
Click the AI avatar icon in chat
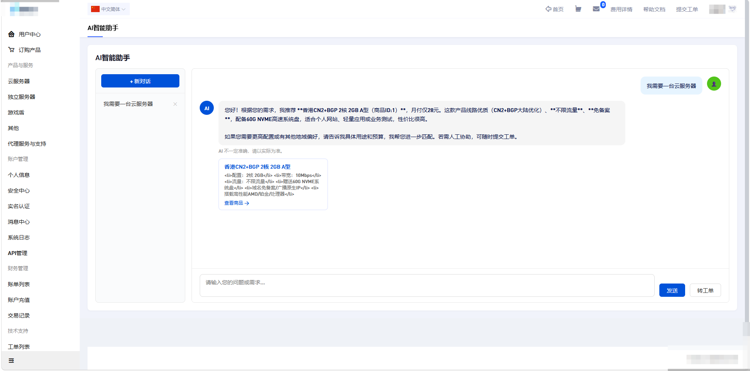[207, 108]
